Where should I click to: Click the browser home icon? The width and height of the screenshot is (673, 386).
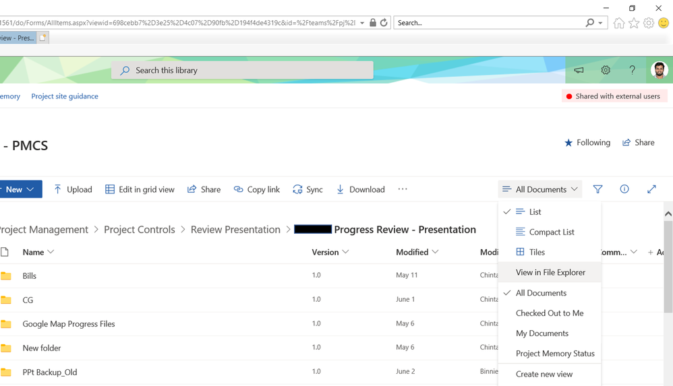(x=619, y=23)
